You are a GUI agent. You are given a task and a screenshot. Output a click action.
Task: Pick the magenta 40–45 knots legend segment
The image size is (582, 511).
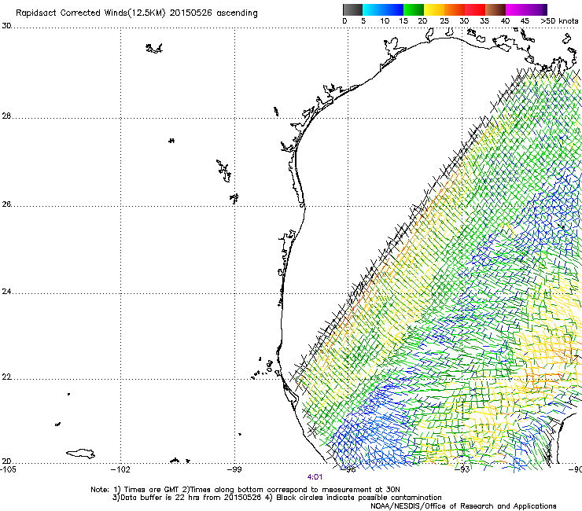[516, 9]
